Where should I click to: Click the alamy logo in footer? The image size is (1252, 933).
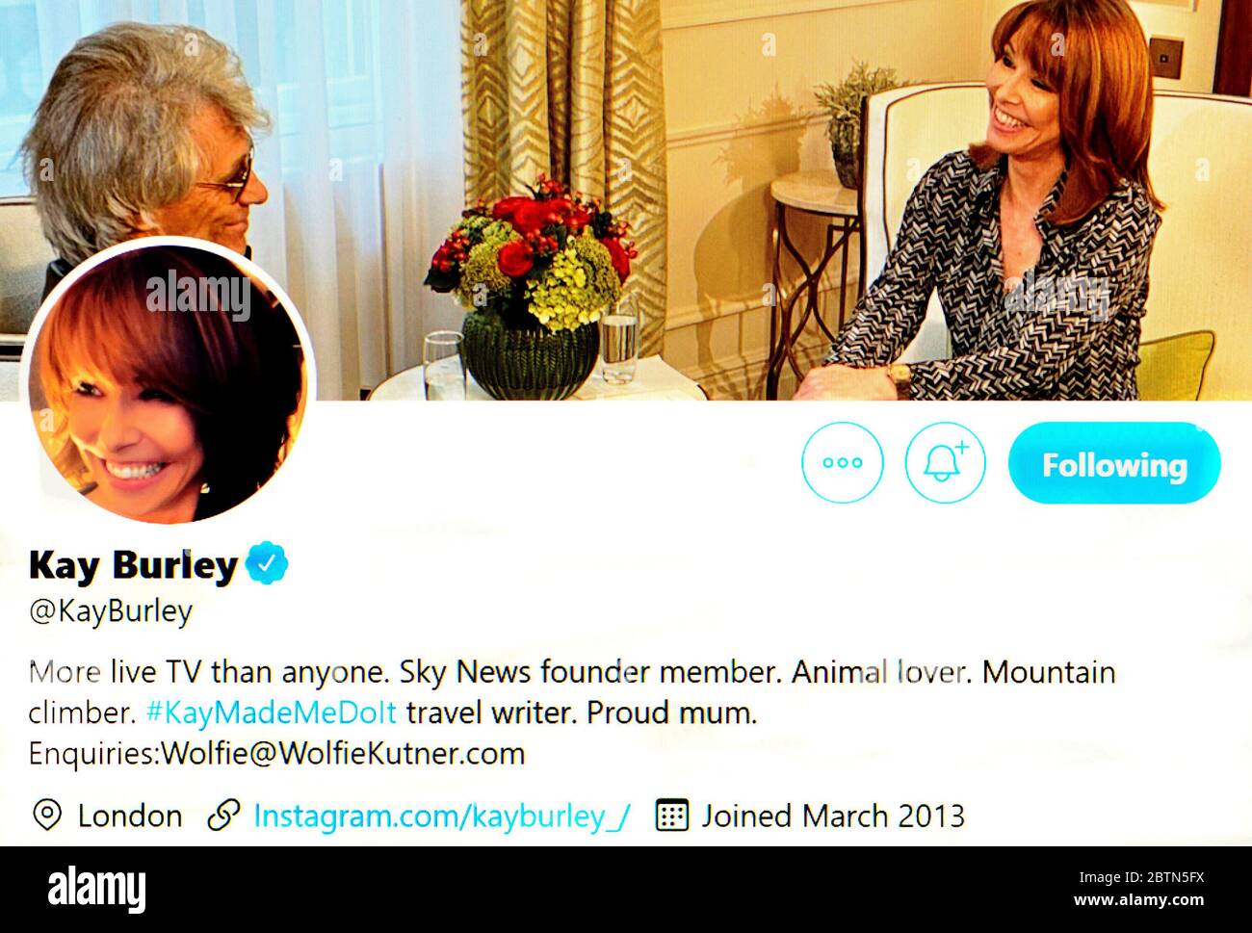97,889
